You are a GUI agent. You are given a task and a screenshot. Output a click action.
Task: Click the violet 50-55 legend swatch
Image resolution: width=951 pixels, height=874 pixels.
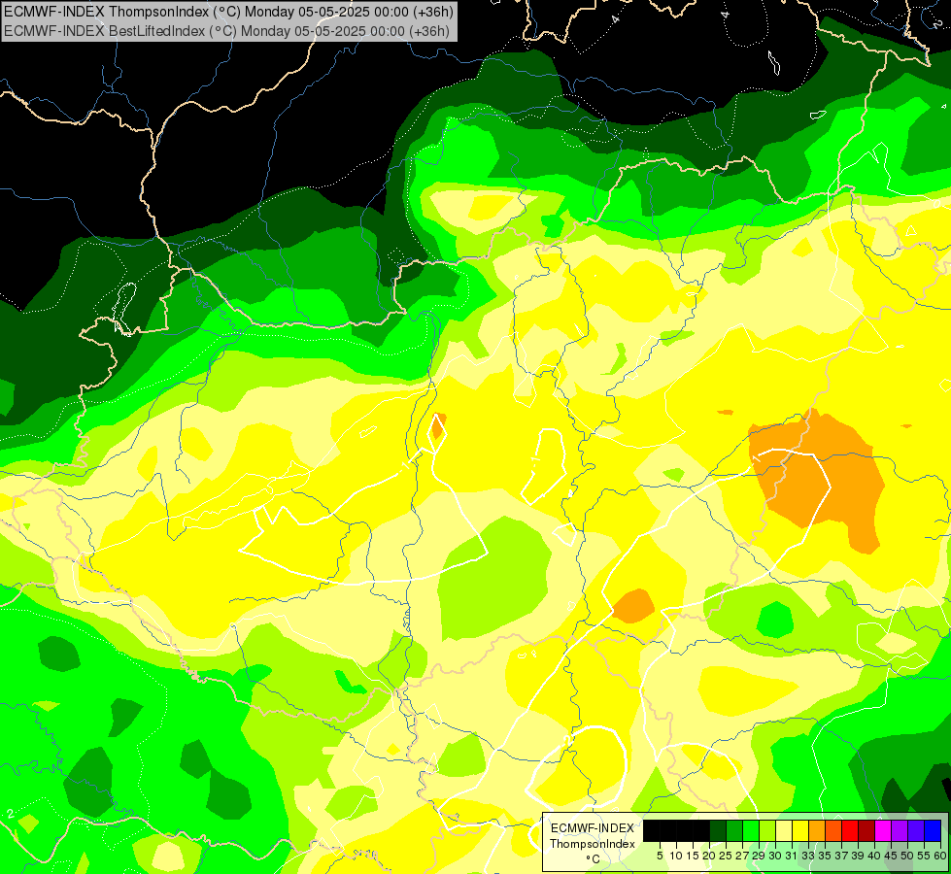coord(916,831)
